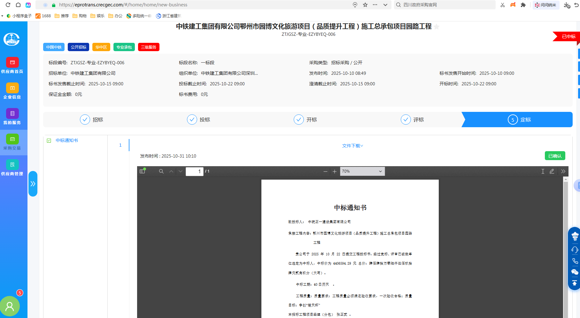580x318 pixels.
Task: Click the 已中标 status banner
Action: [568, 36]
